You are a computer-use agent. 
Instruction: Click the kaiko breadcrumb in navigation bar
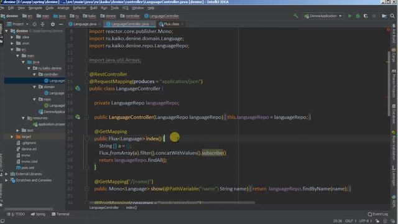(90, 16)
